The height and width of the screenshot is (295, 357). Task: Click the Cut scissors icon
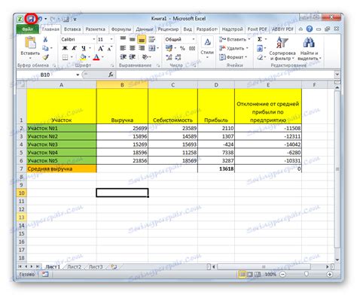pos(45,39)
